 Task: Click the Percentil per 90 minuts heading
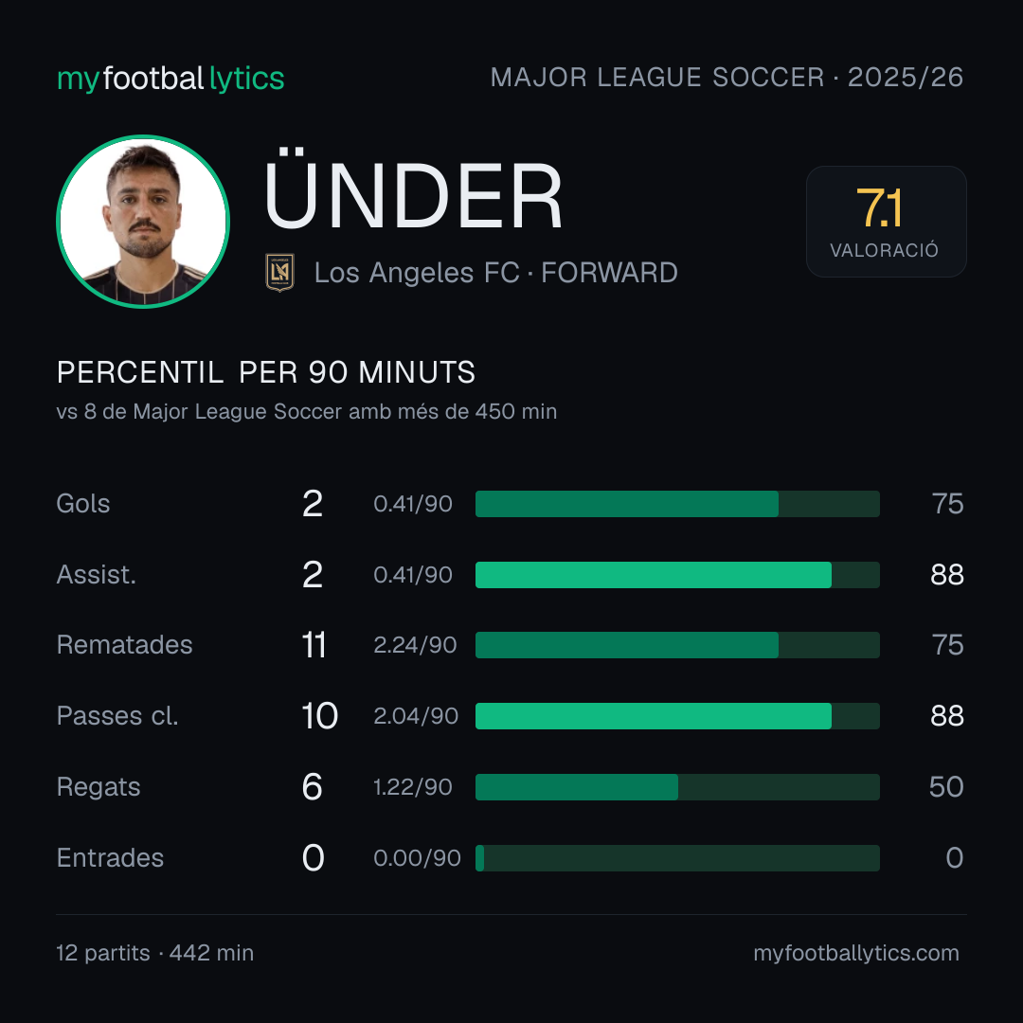265,372
